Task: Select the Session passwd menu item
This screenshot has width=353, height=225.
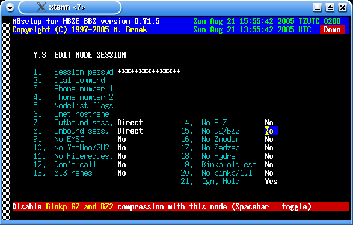Action: tap(84, 72)
